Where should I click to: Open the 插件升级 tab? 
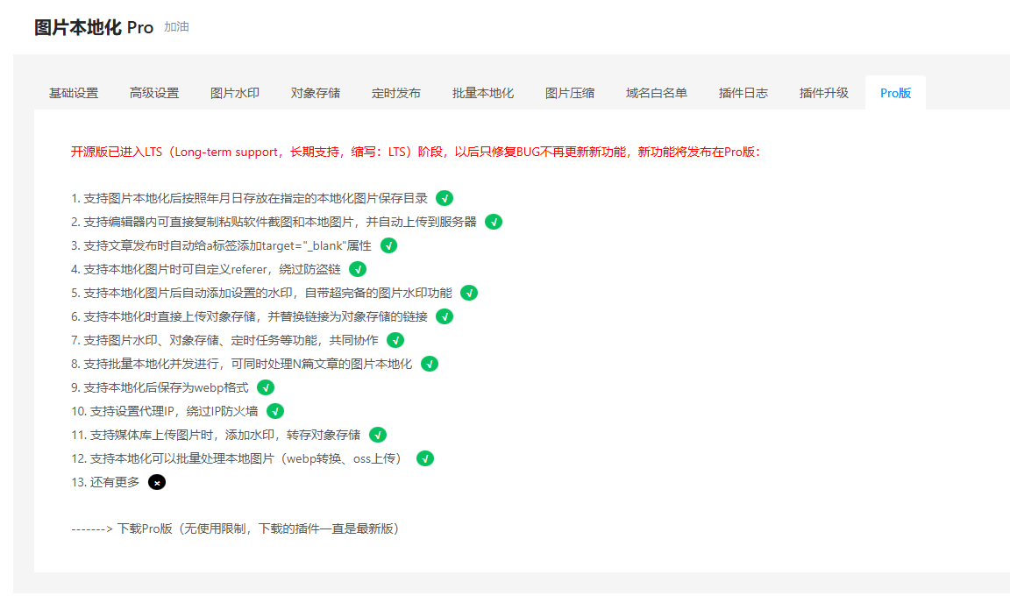(824, 93)
